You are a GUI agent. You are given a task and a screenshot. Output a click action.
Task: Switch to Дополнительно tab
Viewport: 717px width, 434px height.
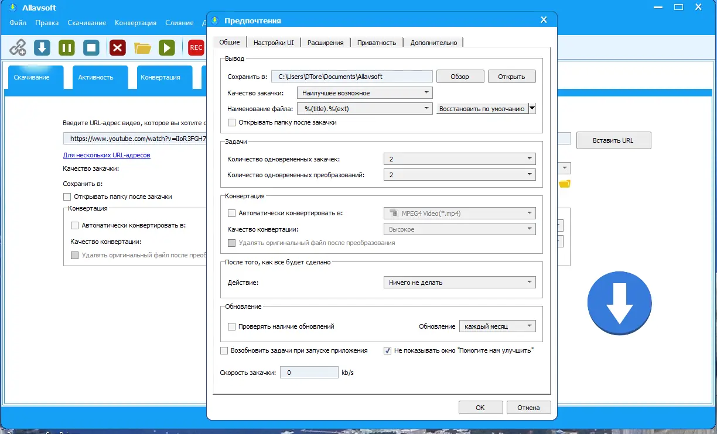[x=433, y=43]
